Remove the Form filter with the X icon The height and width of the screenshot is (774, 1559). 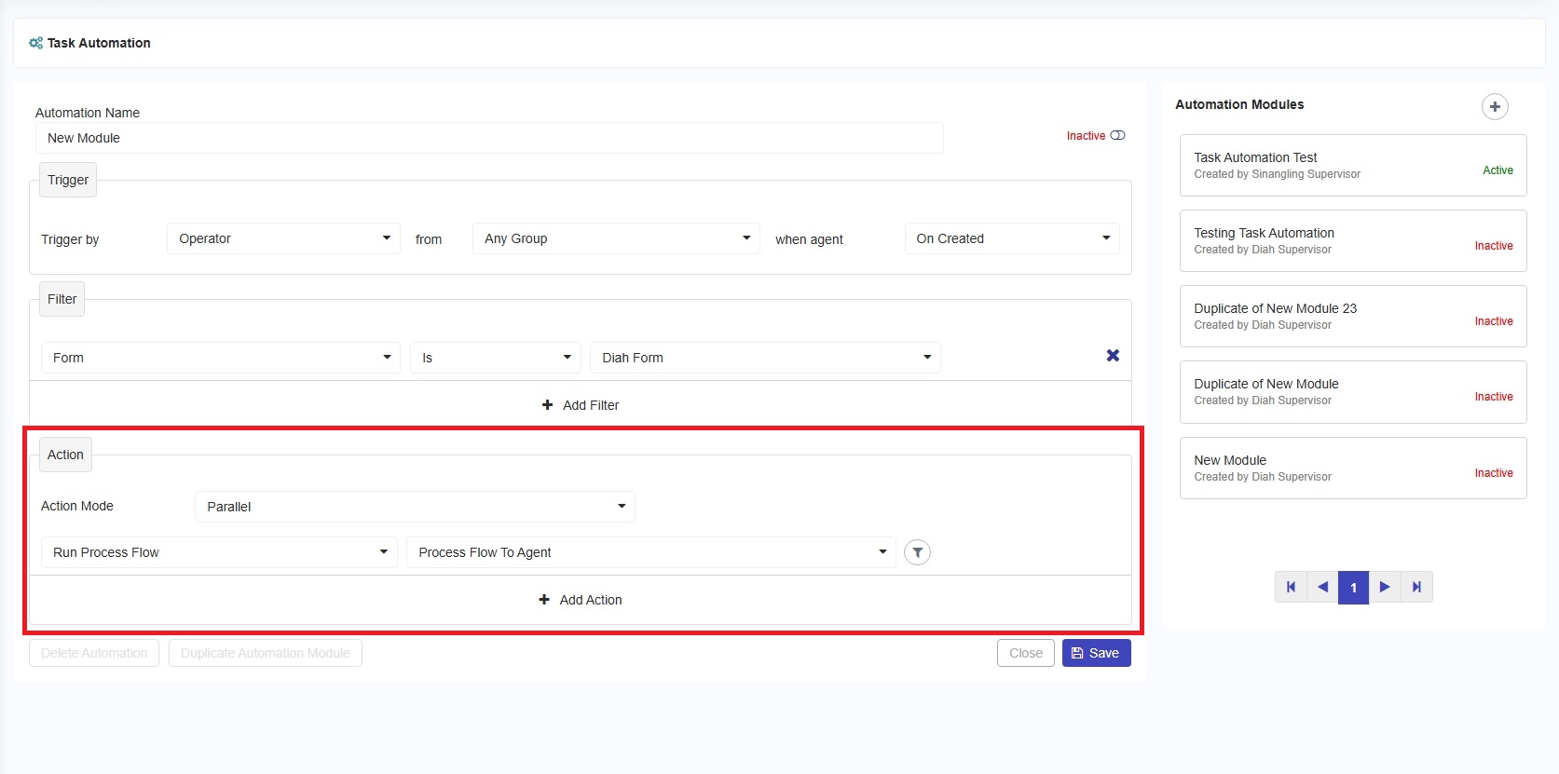click(1113, 356)
